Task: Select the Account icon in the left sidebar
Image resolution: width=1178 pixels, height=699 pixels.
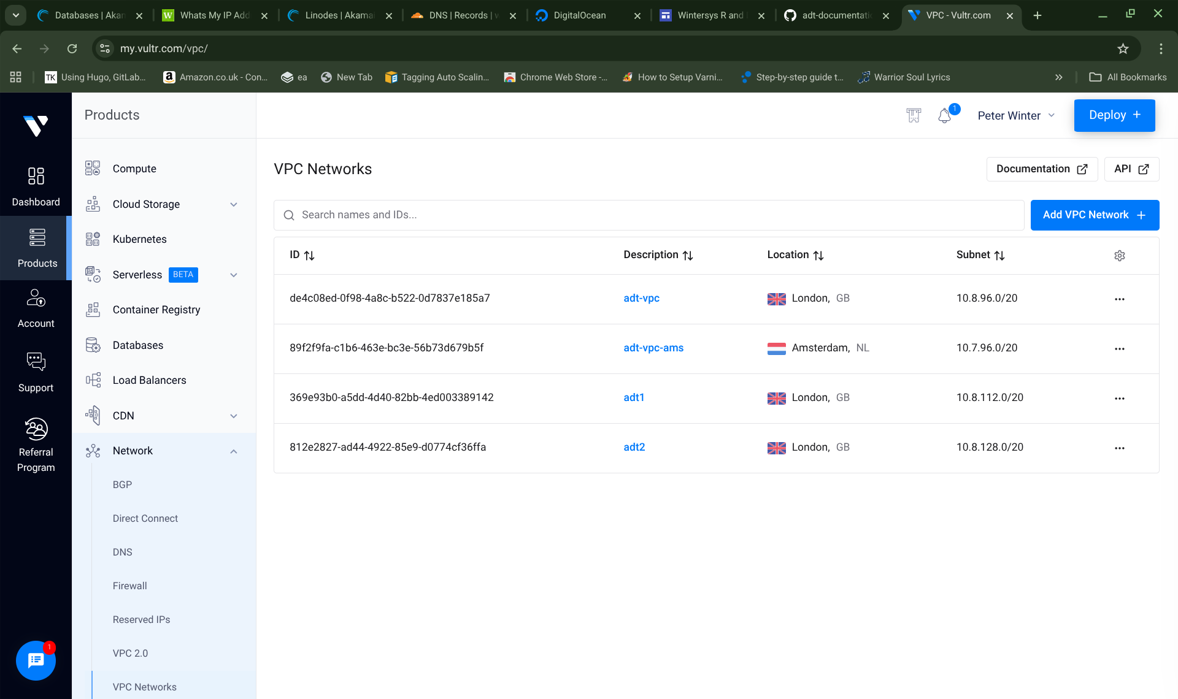Action: click(x=36, y=306)
